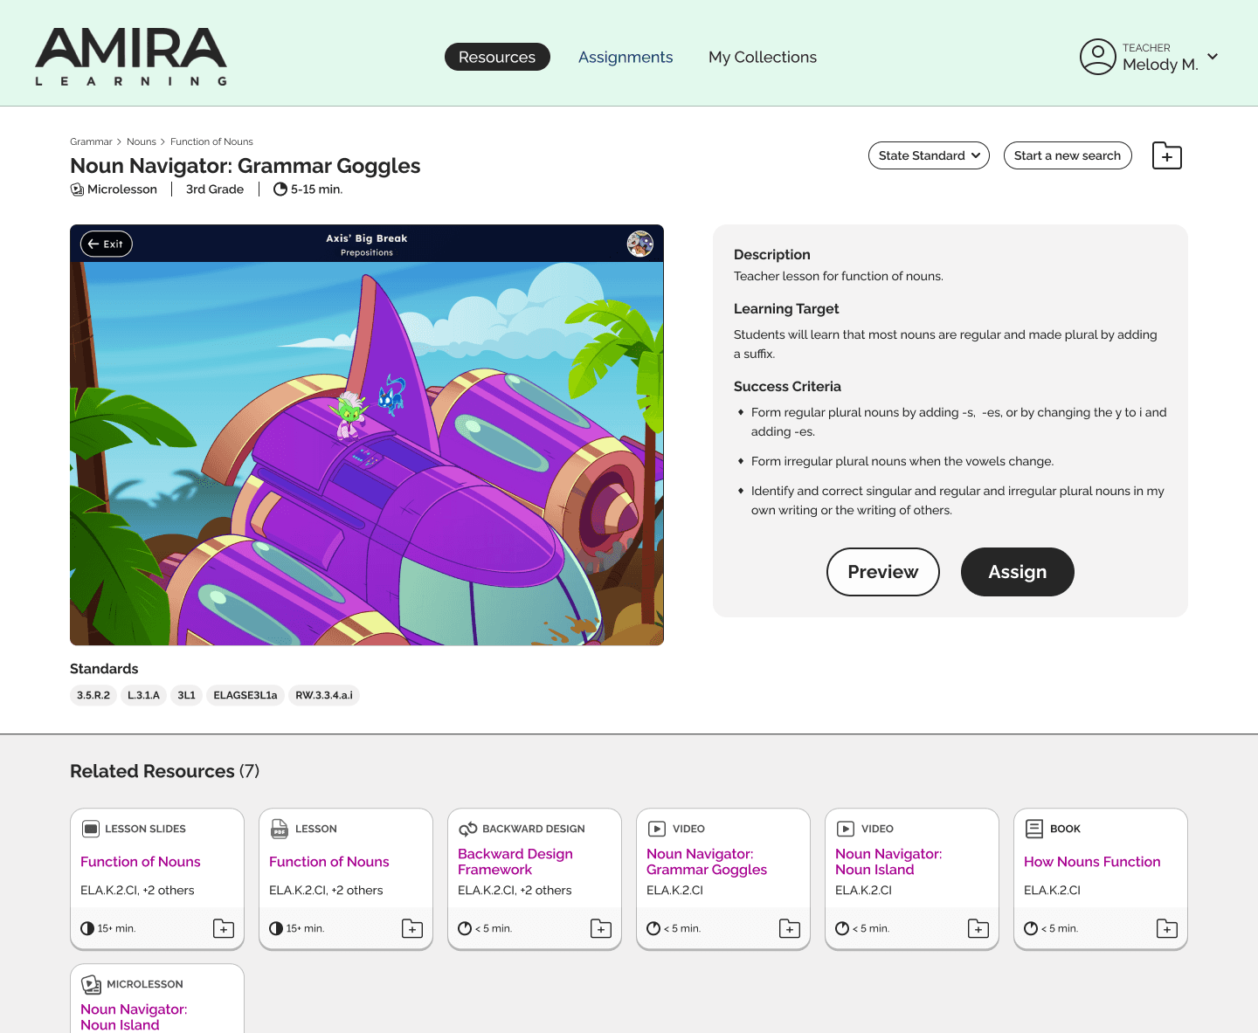Image resolution: width=1258 pixels, height=1033 pixels.
Task: Open Backward Design Framework resource
Action: tap(515, 861)
